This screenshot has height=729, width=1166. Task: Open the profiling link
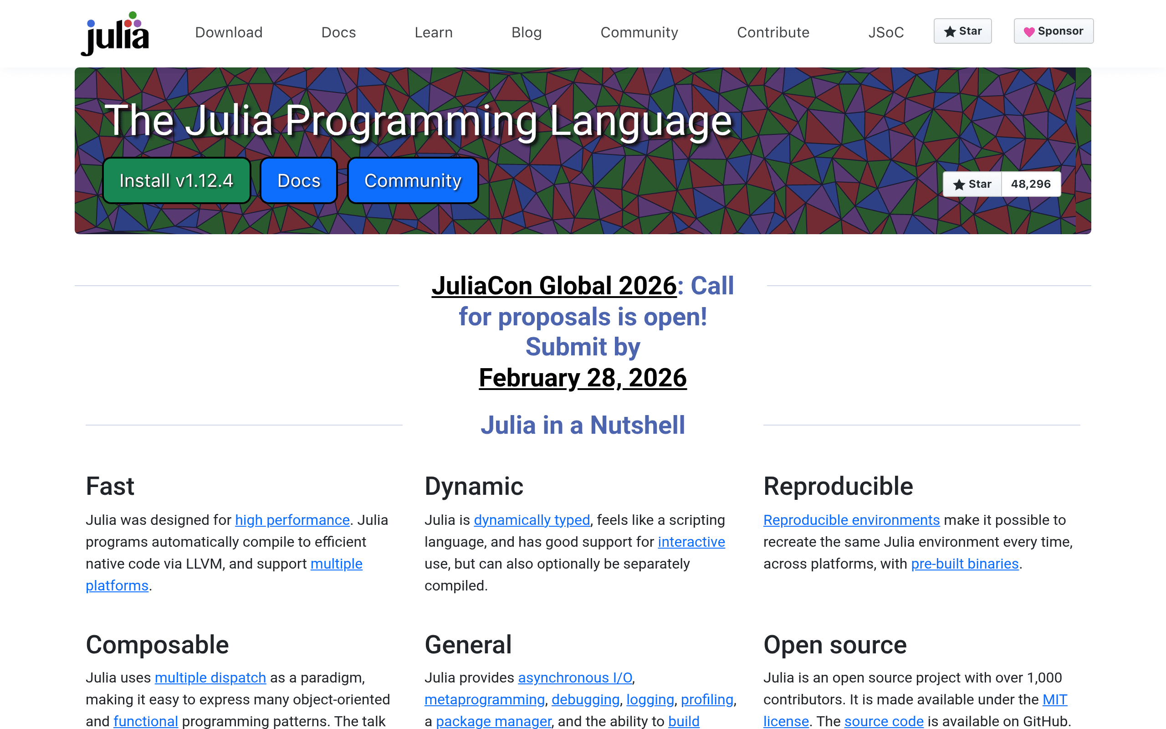(707, 699)
